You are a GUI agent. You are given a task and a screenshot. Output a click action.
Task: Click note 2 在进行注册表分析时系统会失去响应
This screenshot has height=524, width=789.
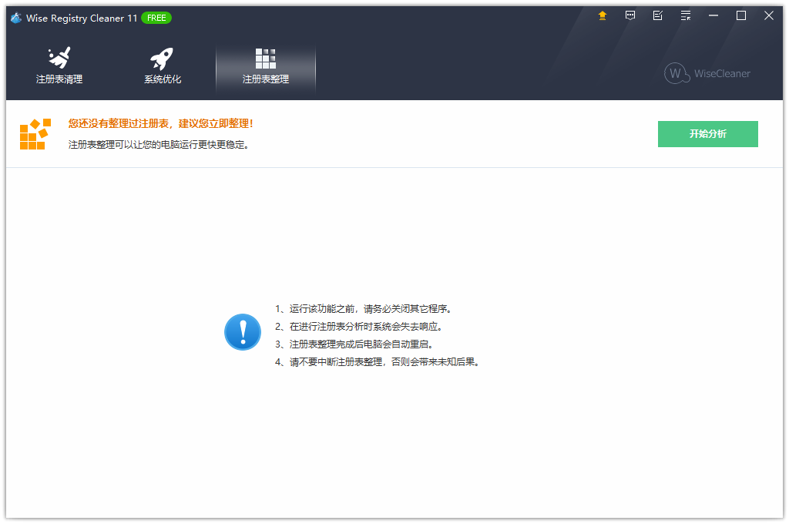pyautogui.click(x=359, y=327)
